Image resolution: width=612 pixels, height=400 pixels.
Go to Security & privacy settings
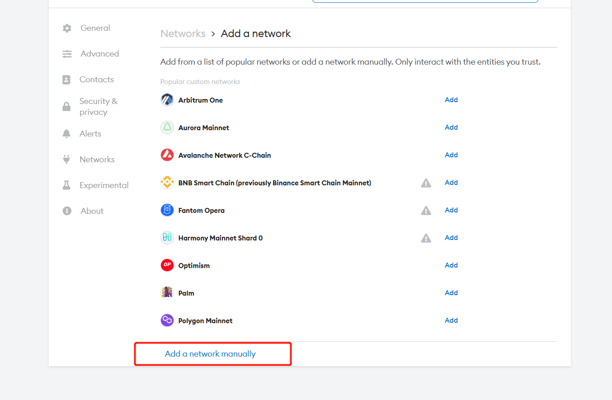click(98, 107)
